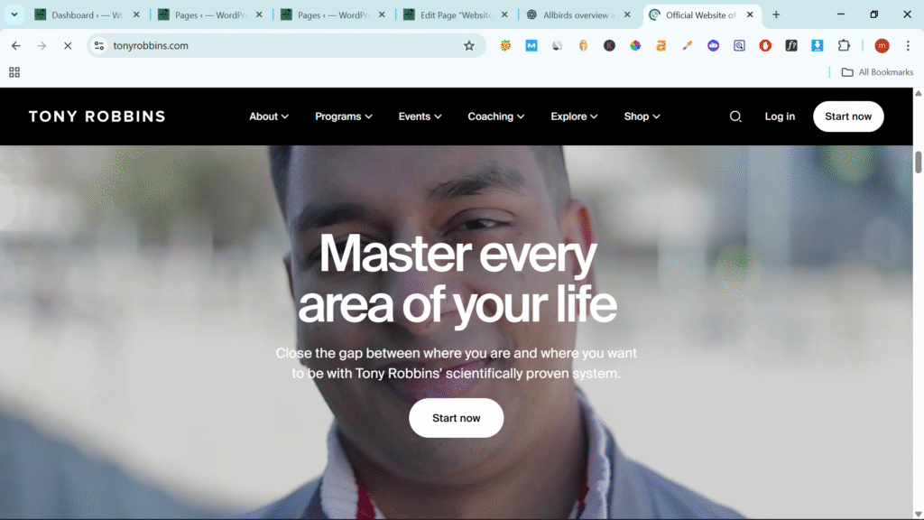The width and height of the screenshot is (924, 520).
Task: Open the tab search dropdown arrow
Action: [x=14, y=14]
